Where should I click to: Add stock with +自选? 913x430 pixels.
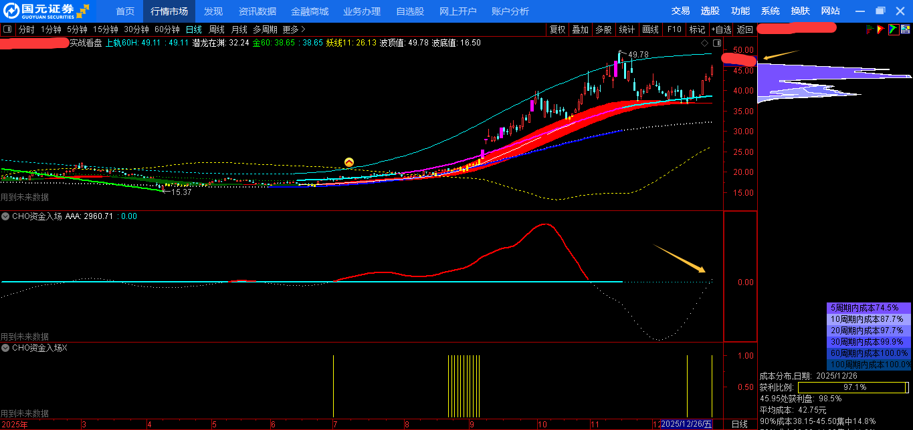click(721, 29)
